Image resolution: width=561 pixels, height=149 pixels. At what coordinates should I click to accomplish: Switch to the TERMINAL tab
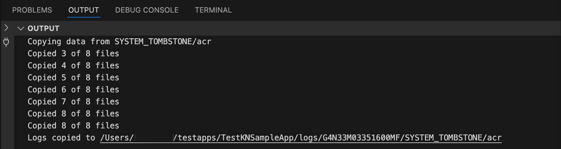click(x=213, y=10)
